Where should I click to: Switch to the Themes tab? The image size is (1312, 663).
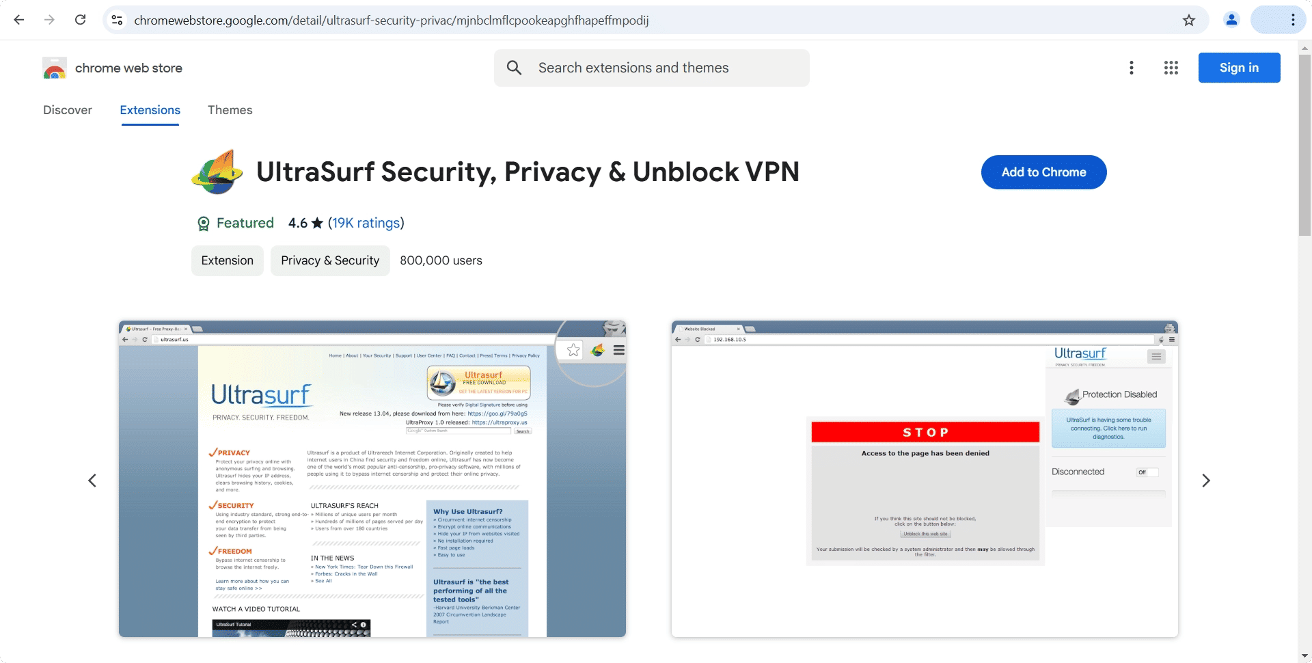click(230, 110)
